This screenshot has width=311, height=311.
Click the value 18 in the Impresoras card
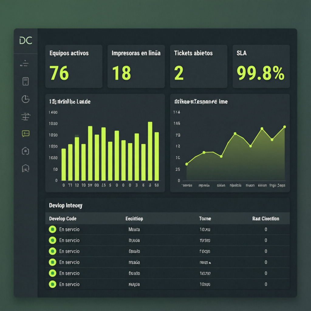[121, 73]
